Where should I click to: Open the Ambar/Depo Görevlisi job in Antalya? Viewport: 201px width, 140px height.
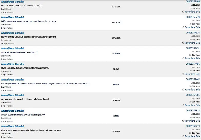[x=13, y=17]
